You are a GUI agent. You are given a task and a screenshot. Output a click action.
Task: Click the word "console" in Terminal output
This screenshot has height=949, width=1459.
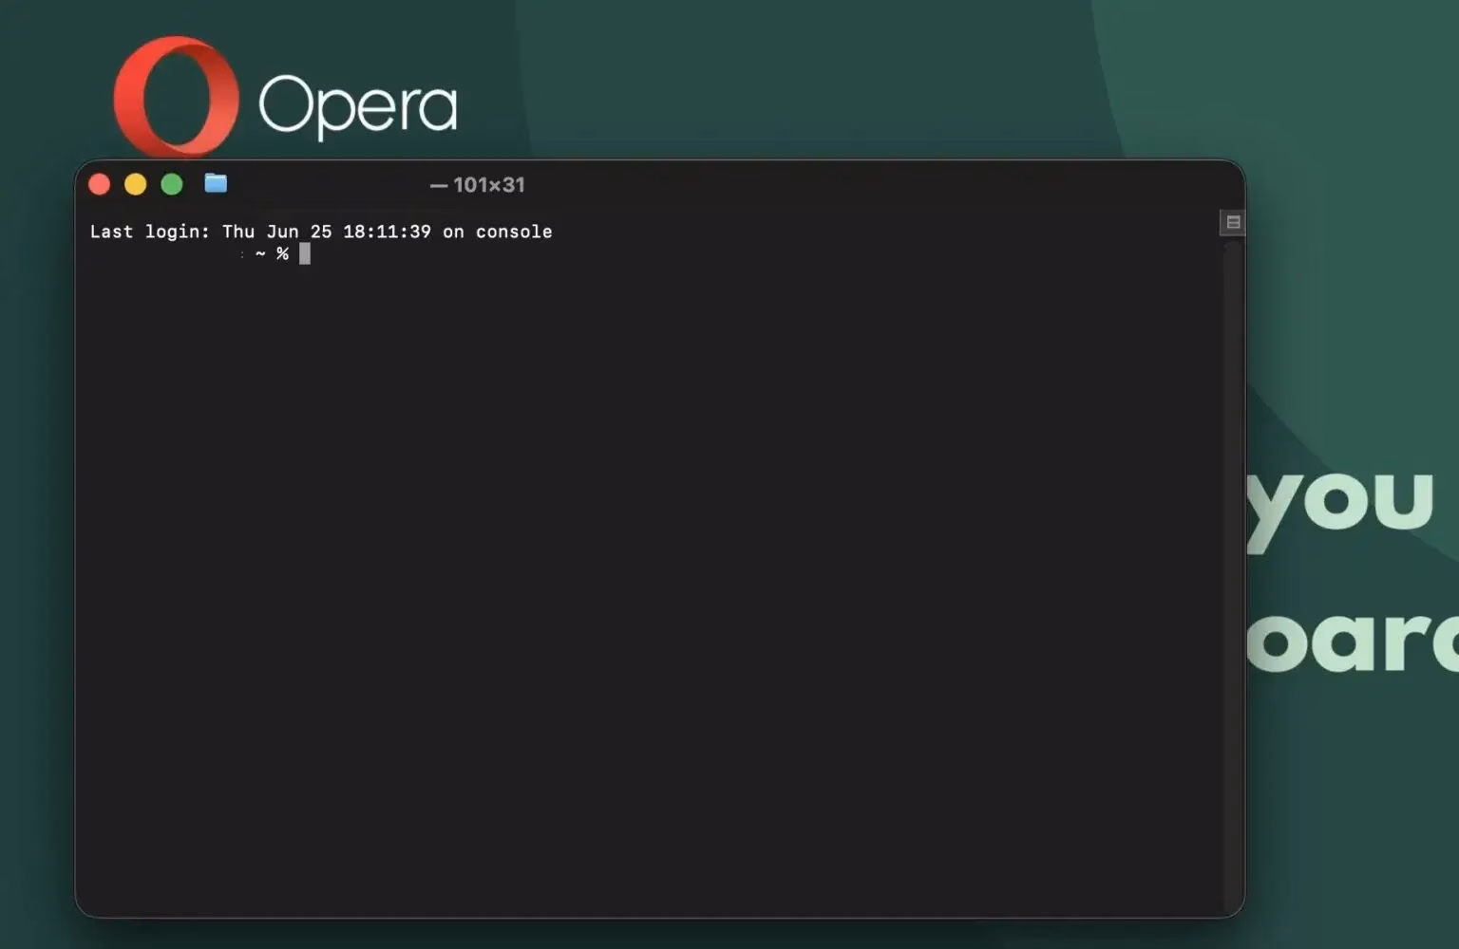point(514,232)
